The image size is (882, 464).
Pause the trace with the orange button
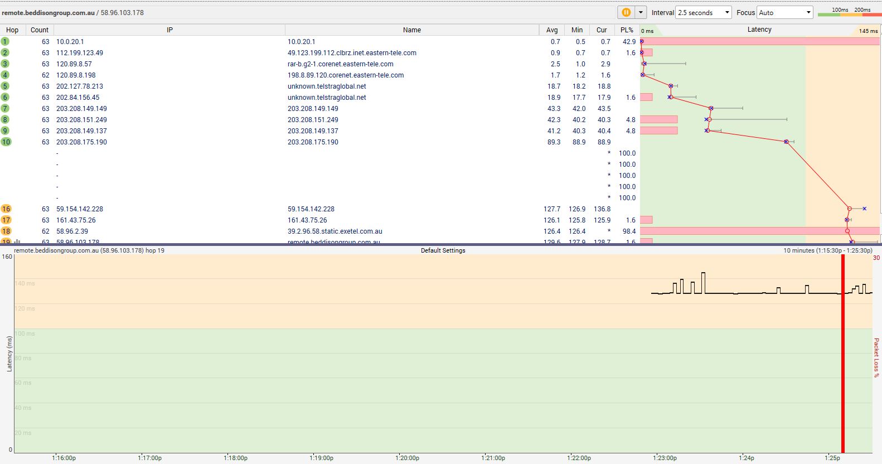[x=626, y=12]
